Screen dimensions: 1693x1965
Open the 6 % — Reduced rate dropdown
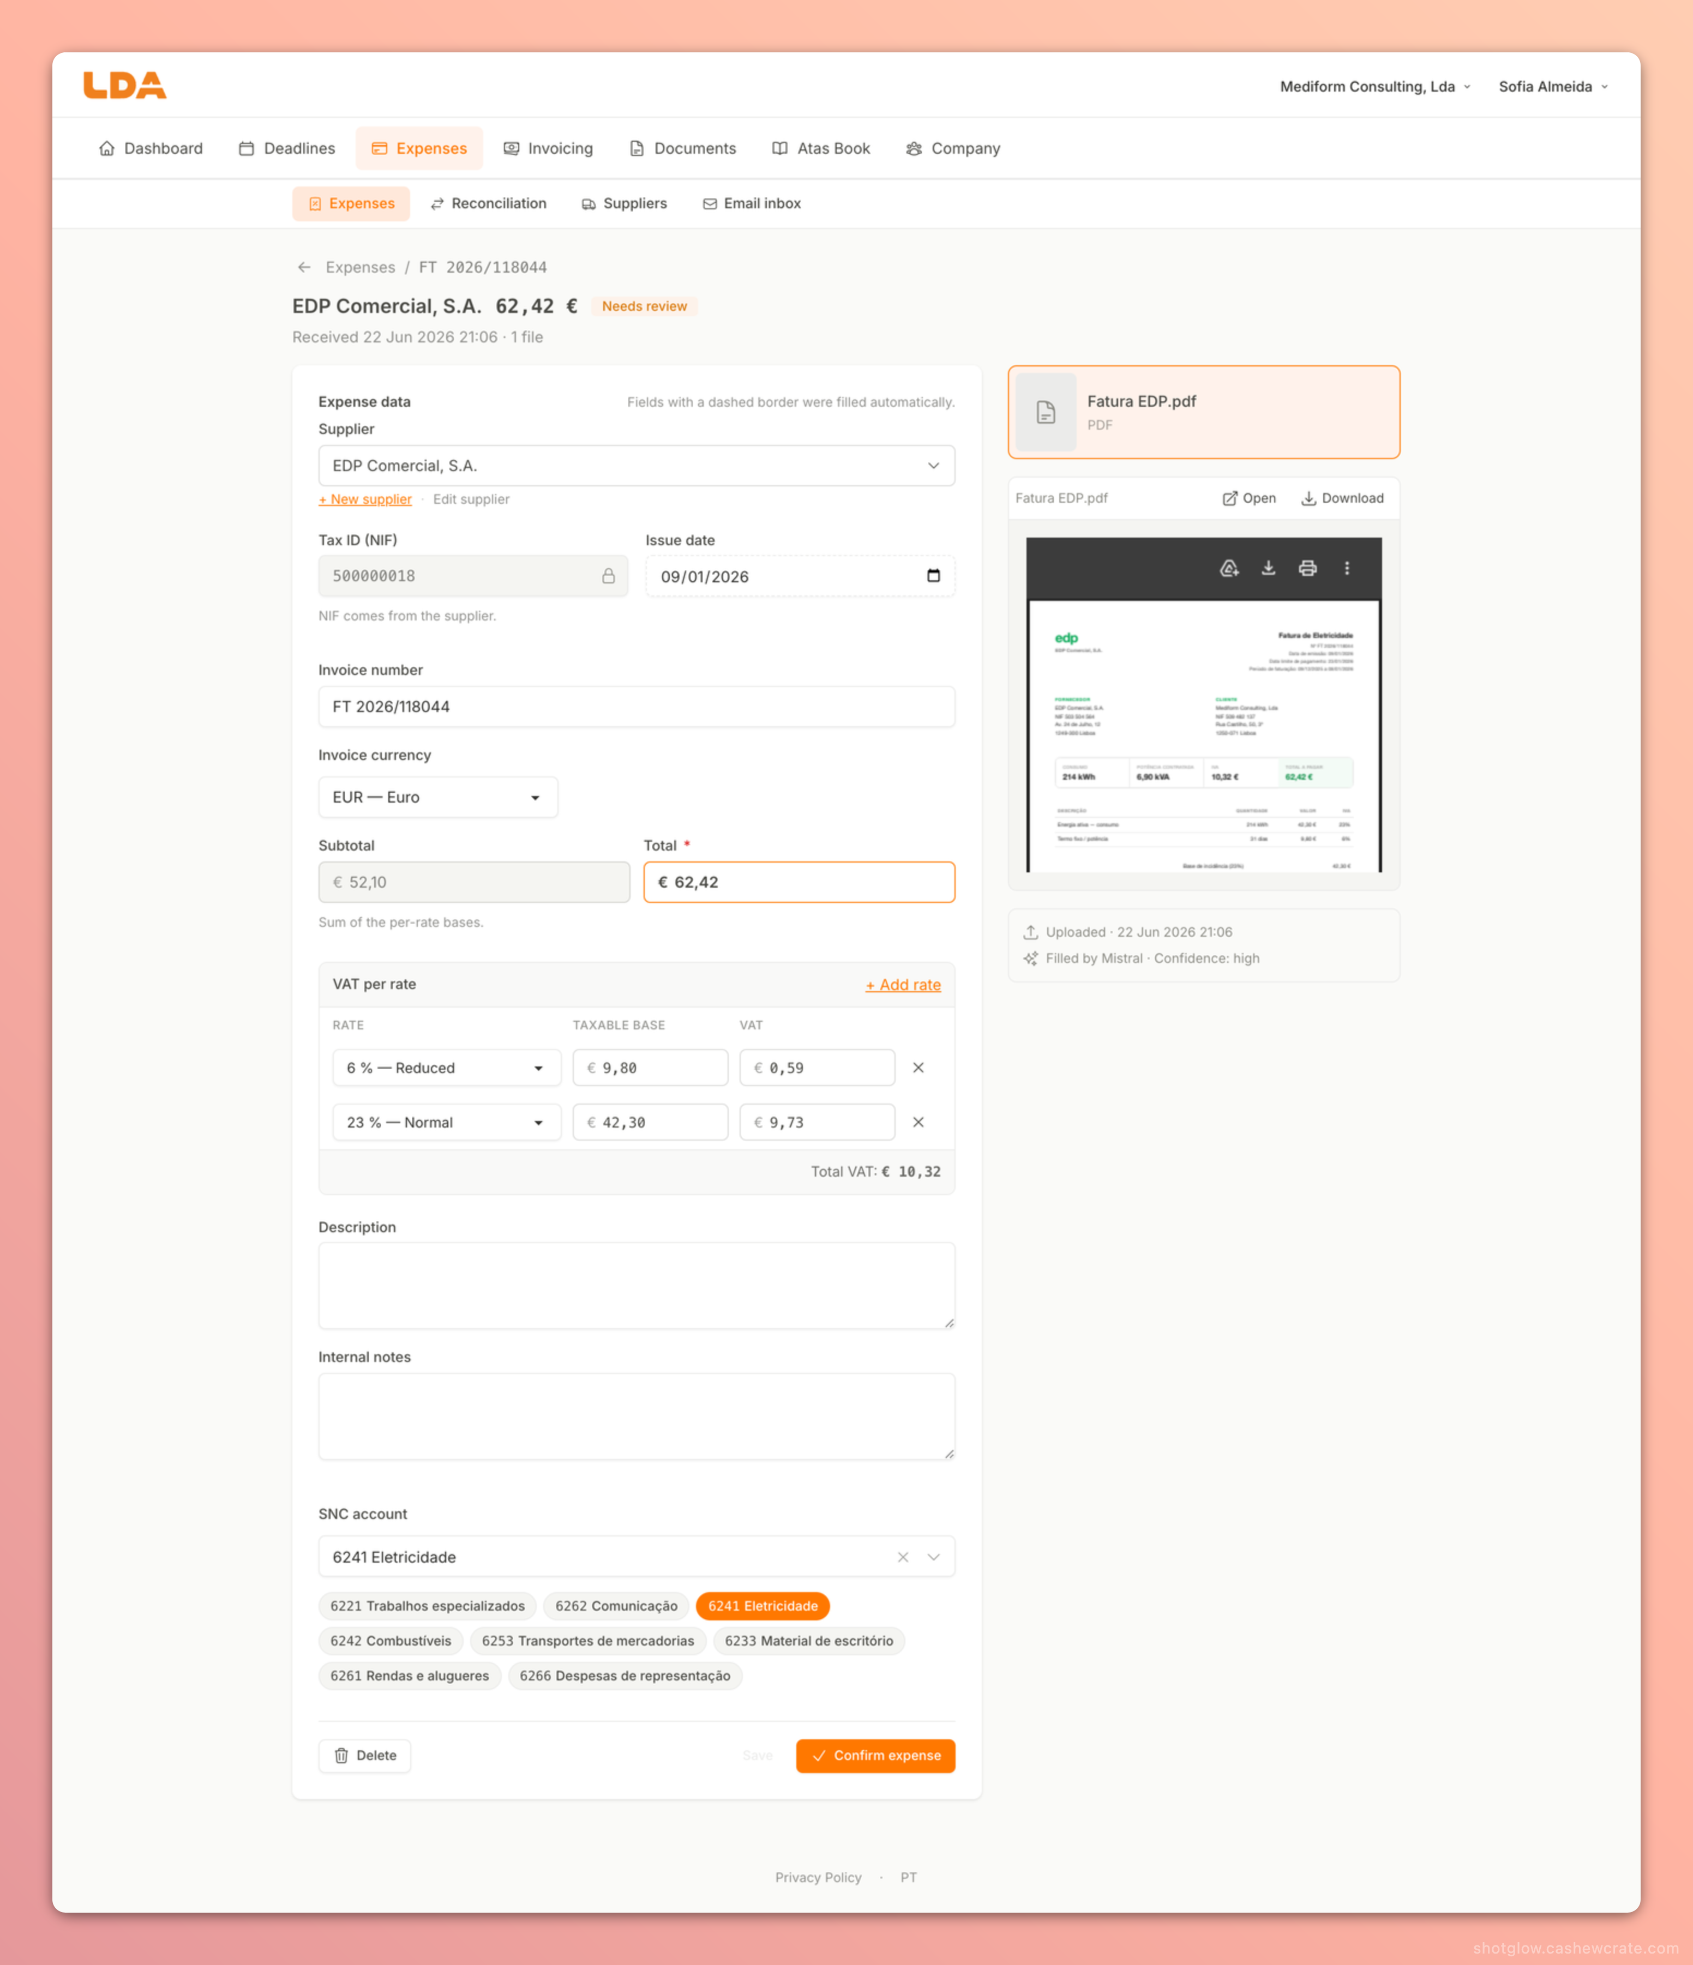[447, 1068]
